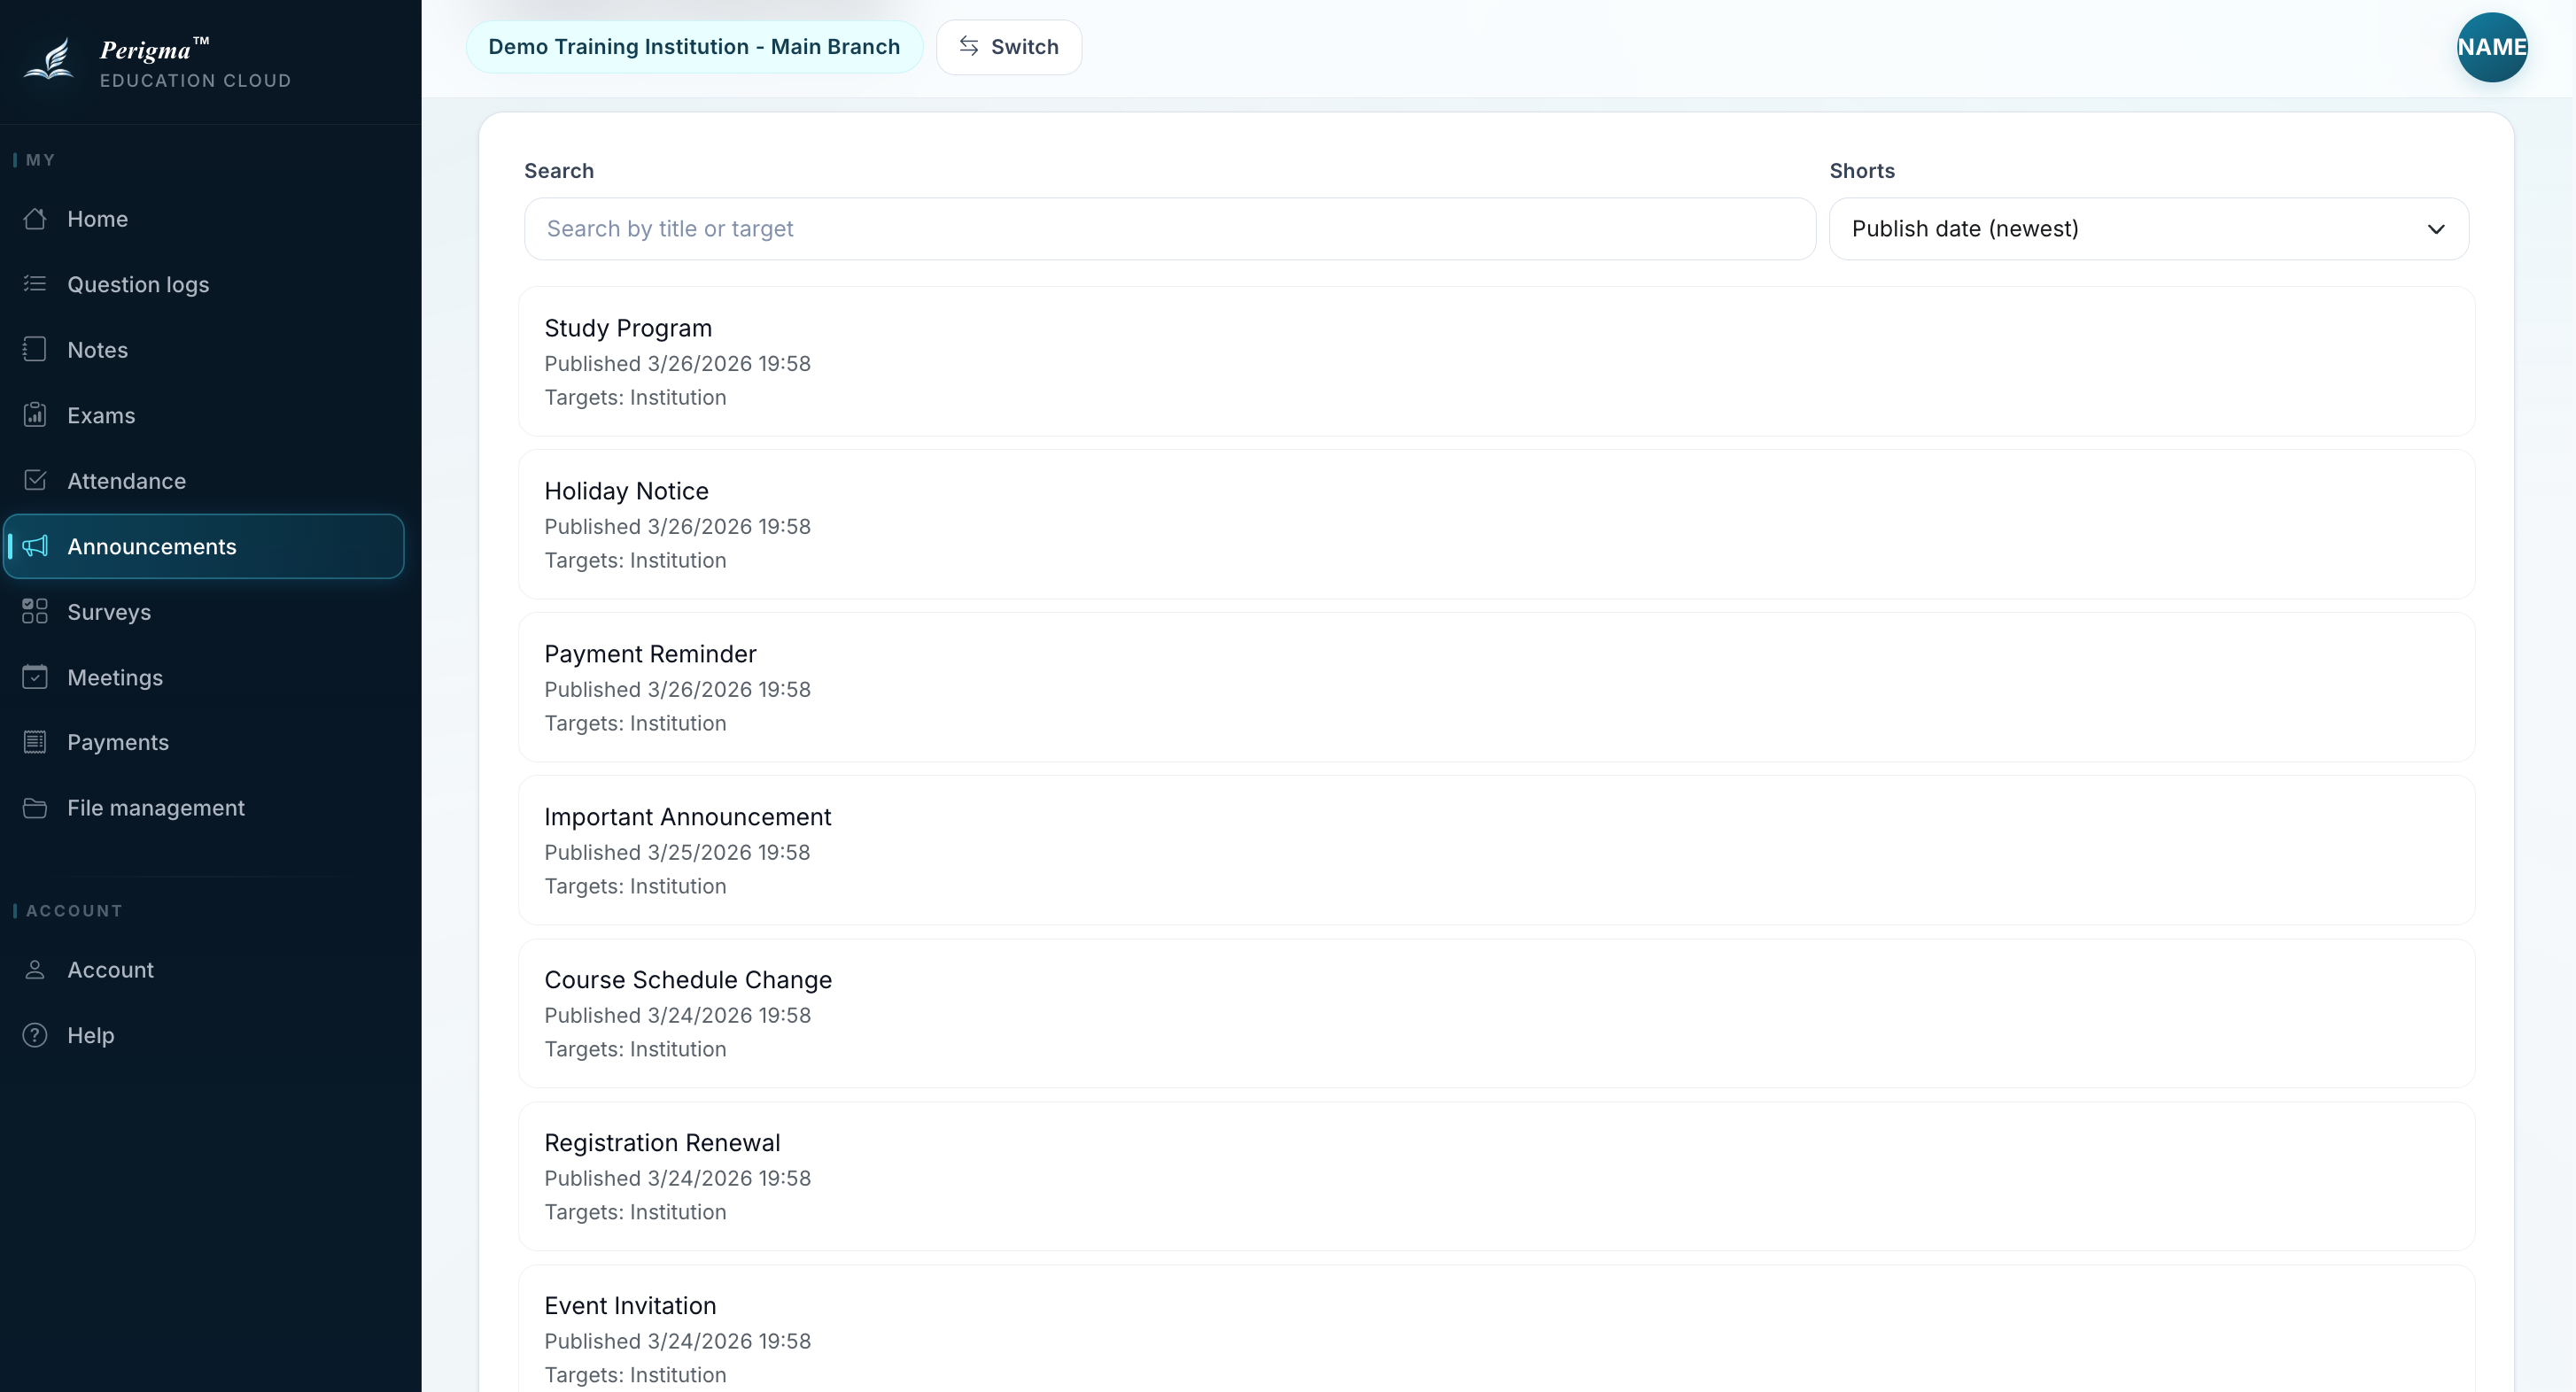Click the Surveys grid icon
Image resolution: width=2576 pixels, height=1392 pixels.
(35, 612)
